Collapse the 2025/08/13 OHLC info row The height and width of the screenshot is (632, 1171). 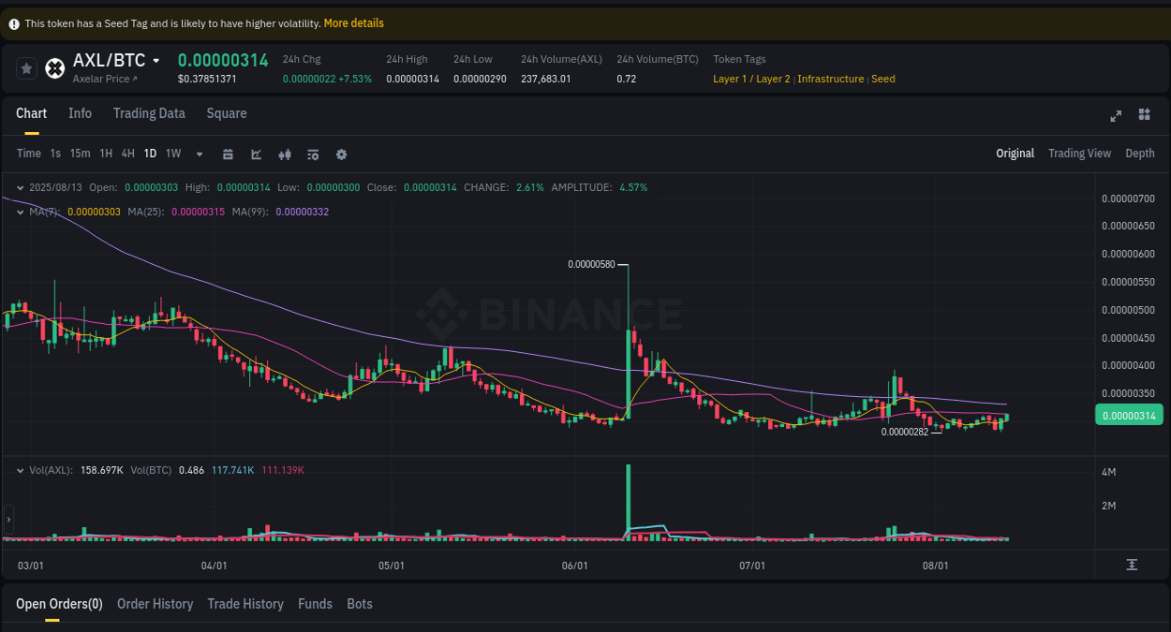(20, 187)
